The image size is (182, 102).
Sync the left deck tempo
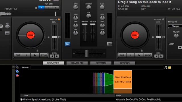44,55
